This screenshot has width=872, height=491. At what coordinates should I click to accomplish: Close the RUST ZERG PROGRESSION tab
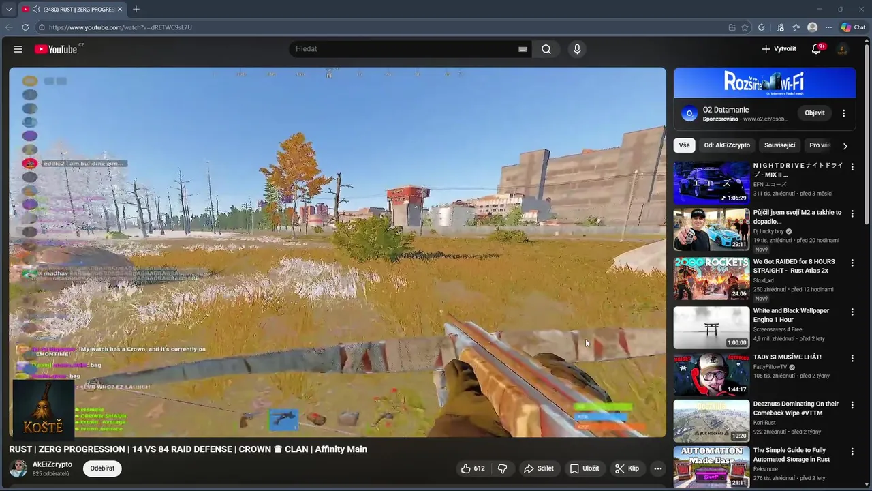coord(120,10)
